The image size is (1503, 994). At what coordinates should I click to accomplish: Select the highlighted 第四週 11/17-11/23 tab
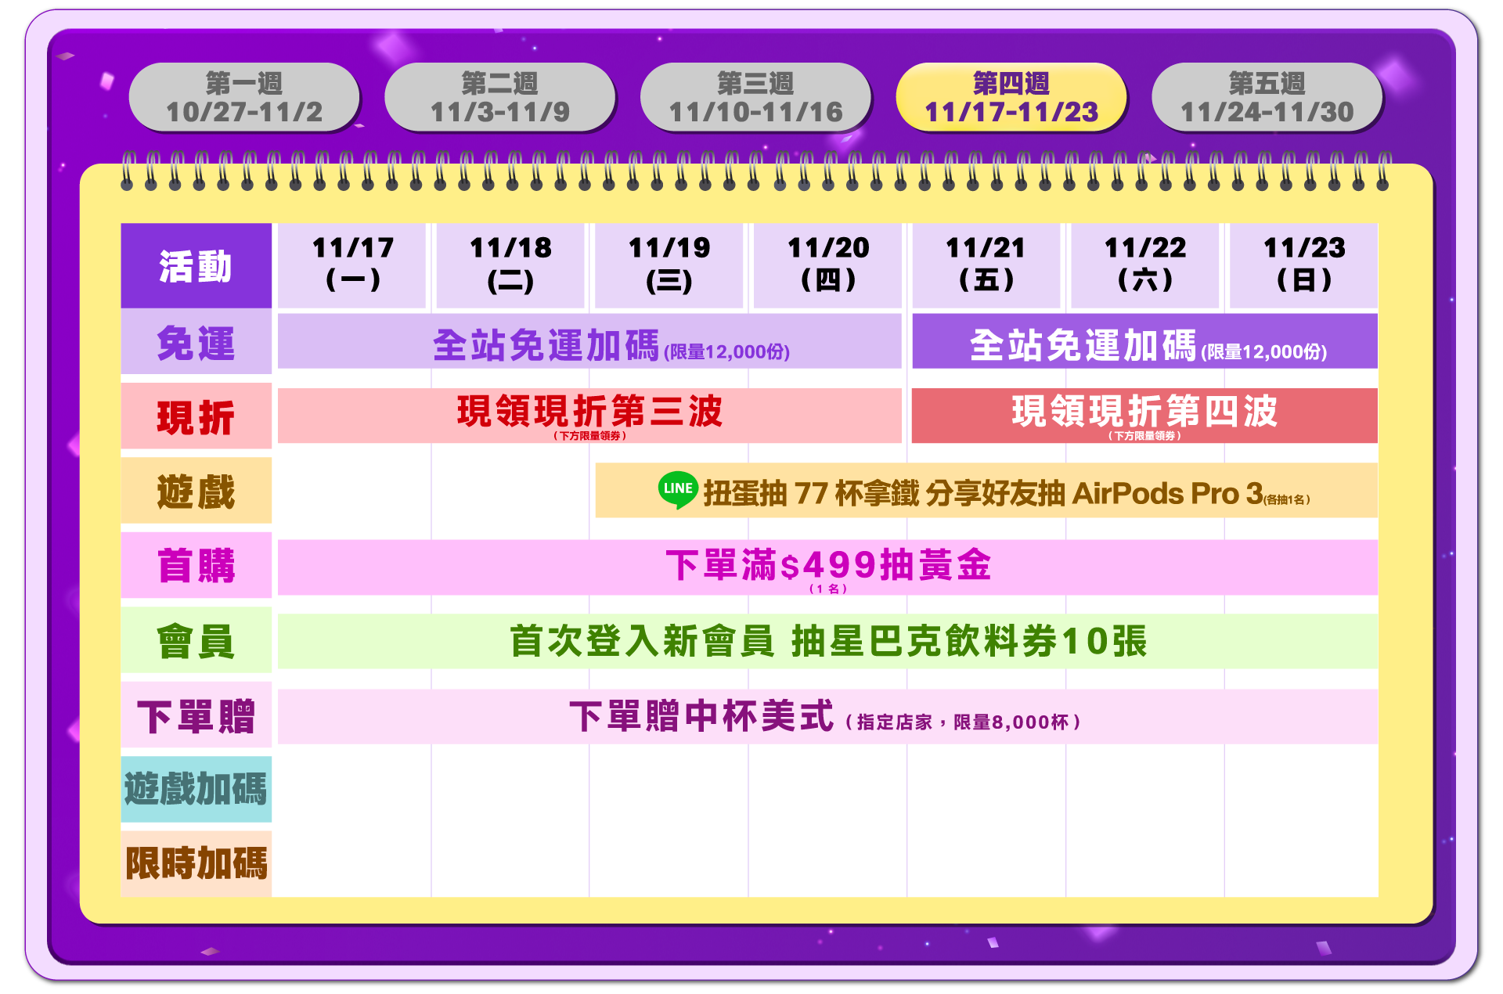pyautogui.click(x=1011, y=98)
